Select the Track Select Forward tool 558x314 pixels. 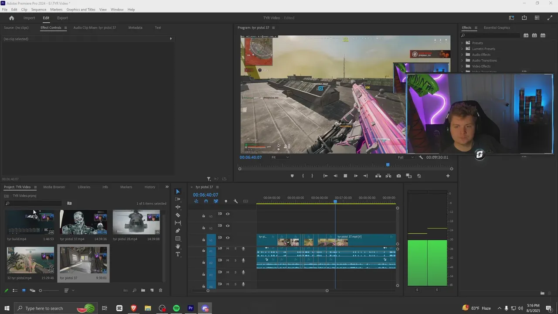(178, 199)
